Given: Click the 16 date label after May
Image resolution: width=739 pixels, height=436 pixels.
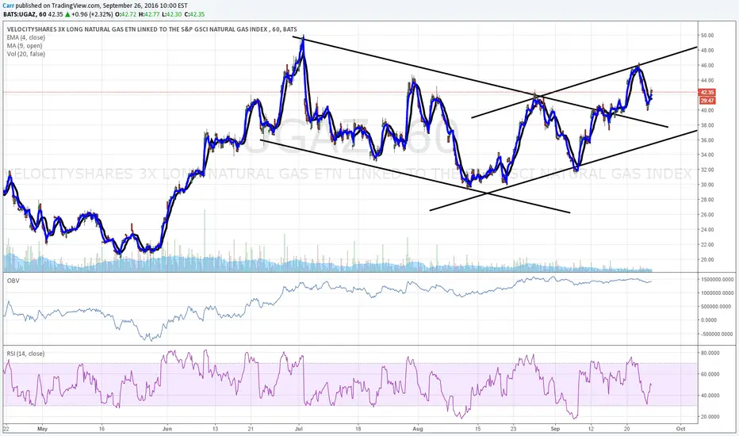Looking at the screenshot, I should [101, 429].
